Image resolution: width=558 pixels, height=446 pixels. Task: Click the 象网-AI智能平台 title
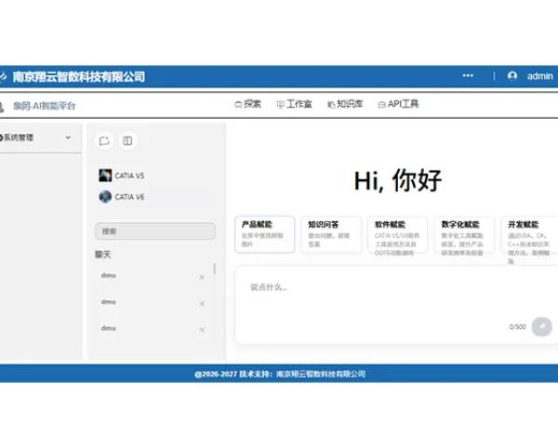[x=44, y=106]
